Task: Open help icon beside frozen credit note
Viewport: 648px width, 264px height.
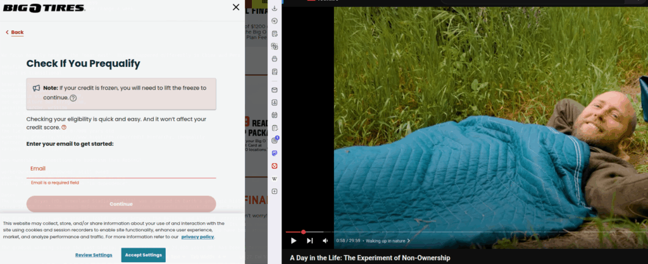Action: [73, 98]
